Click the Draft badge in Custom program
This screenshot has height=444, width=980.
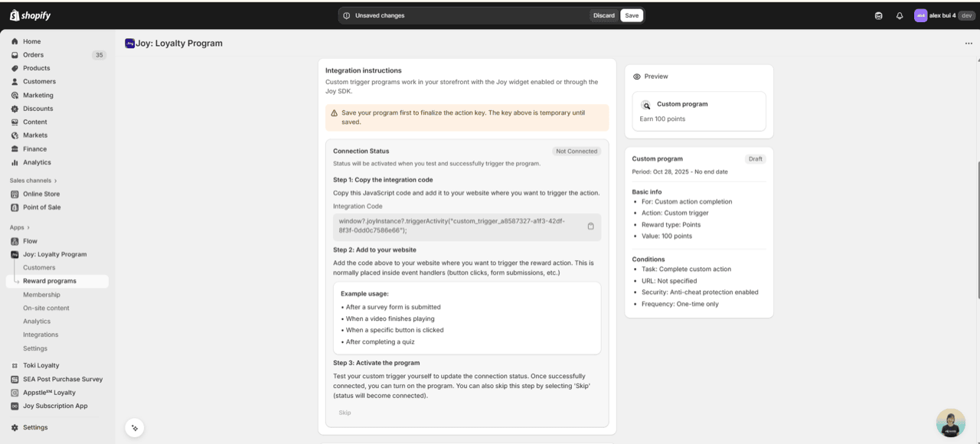coord(756,159)
